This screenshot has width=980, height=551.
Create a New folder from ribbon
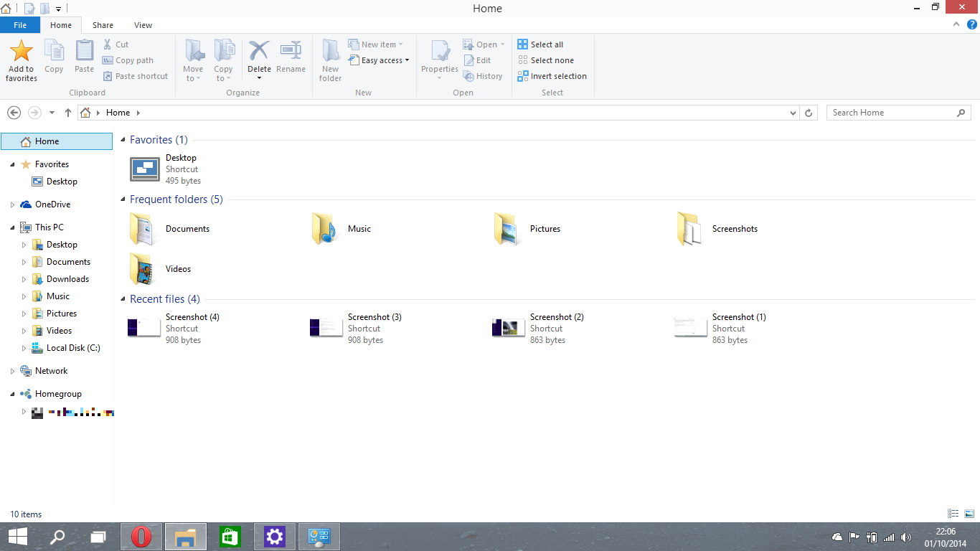[x=330, y=61]
